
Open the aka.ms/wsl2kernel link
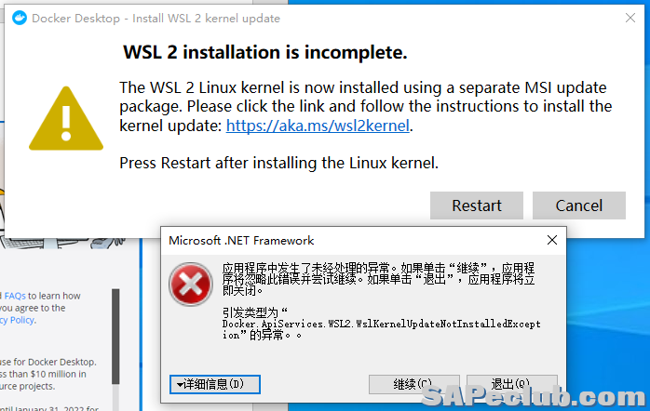pyautogui.click(x=318, y=126)
